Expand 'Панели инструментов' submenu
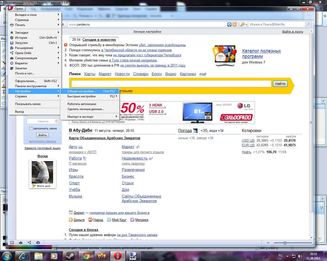 [35, 86]
